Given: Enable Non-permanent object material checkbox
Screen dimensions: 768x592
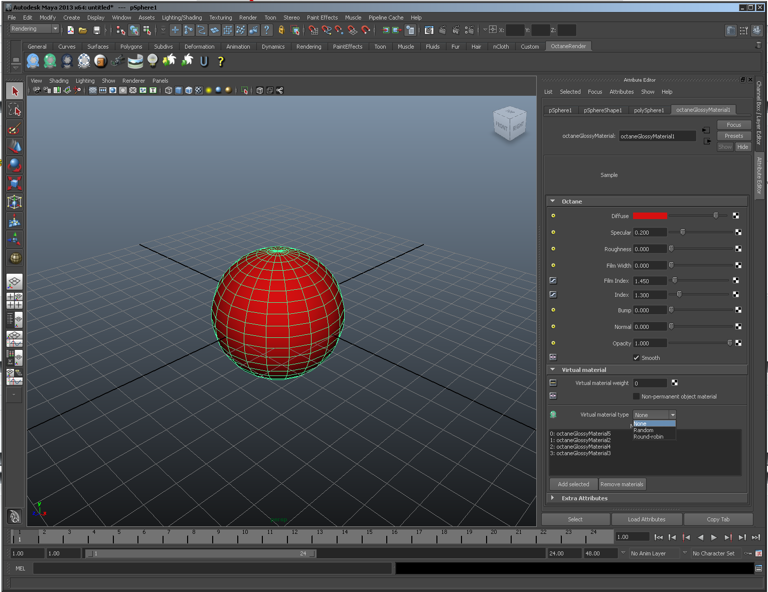Looking at the screenshot, I should 636,396.
